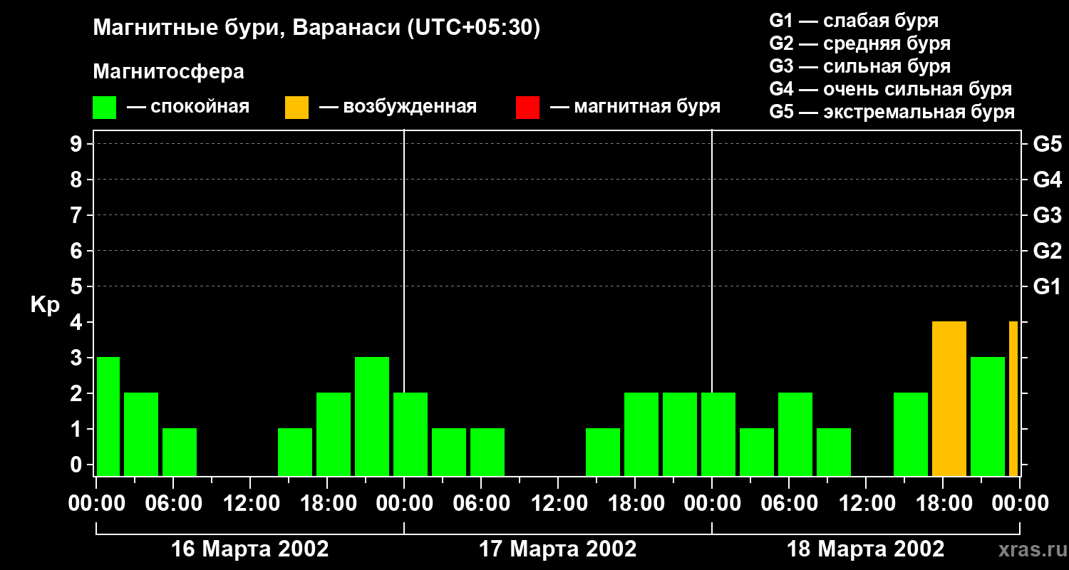This screenshot has width=1069, height=570.
Task: Click the 'G2' label on the right axis
Action: click(x=1047, y=251)
